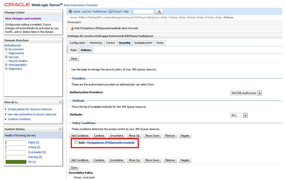
Task: Click the Log Out link
Action: [x=86, y=11]
